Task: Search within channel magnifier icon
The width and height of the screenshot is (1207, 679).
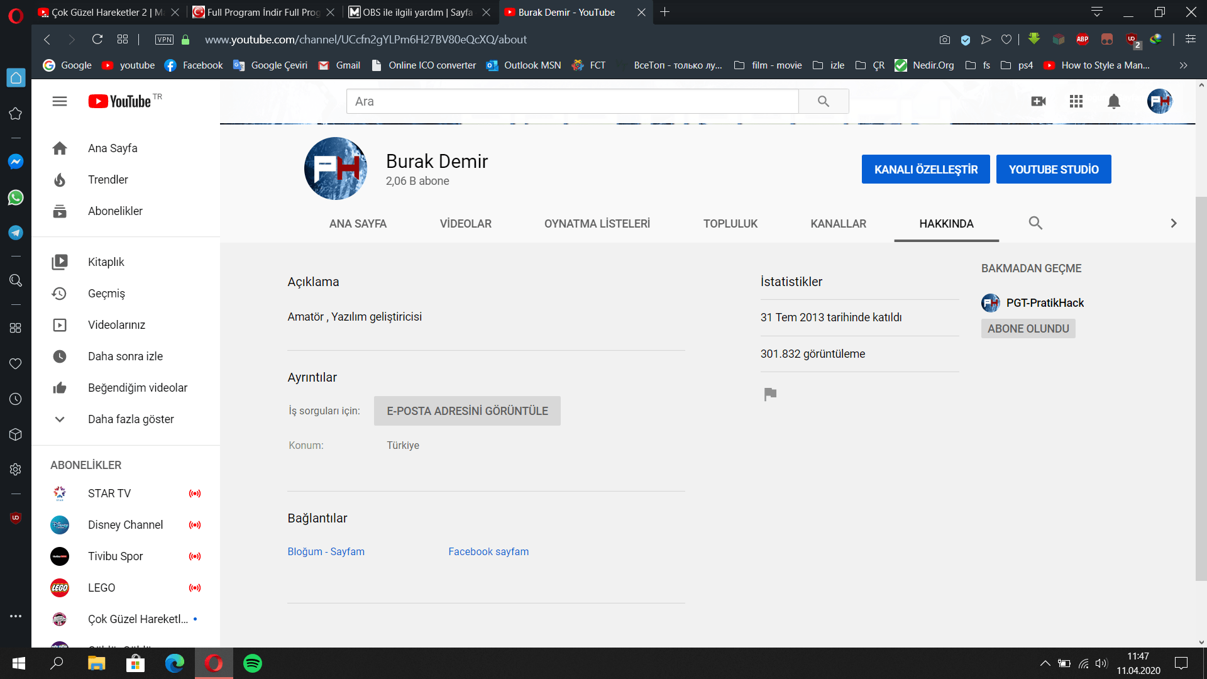Action: [1035, 223]
